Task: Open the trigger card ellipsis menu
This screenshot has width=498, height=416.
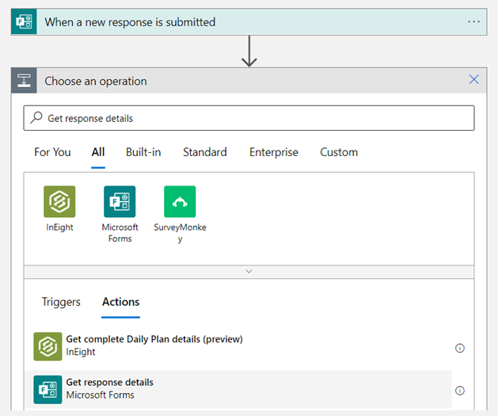Action: (x=473, y=22)
